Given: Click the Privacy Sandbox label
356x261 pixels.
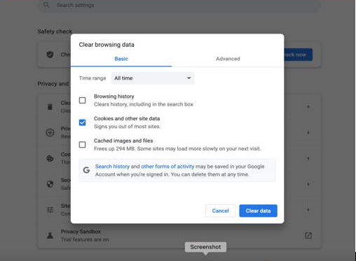Looking at the screenshot, I should coord(81,232).
